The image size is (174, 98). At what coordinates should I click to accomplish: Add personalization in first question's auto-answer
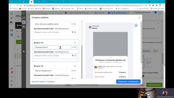point(75,32)
